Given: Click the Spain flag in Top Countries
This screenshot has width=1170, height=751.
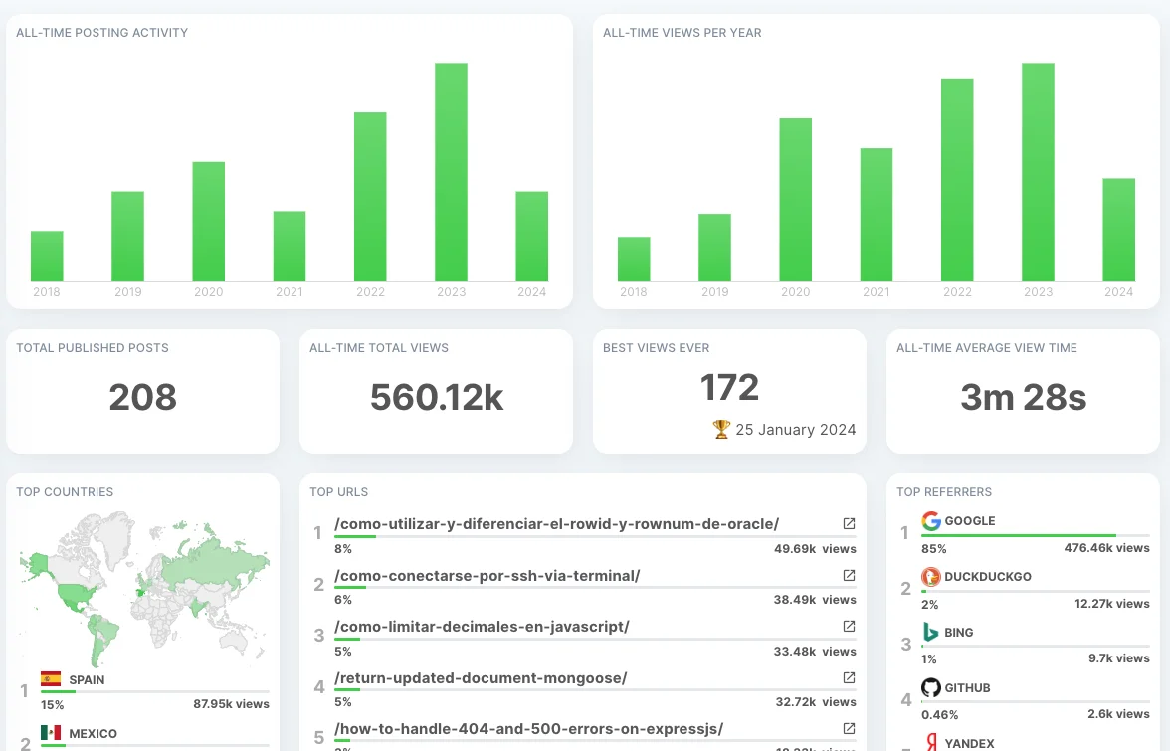Looking at the screenshot, I should (51, 679).
